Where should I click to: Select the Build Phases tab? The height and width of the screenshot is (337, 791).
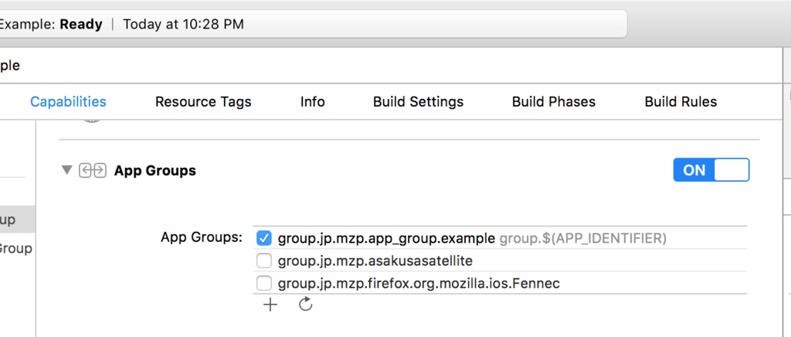pos(553,102)
